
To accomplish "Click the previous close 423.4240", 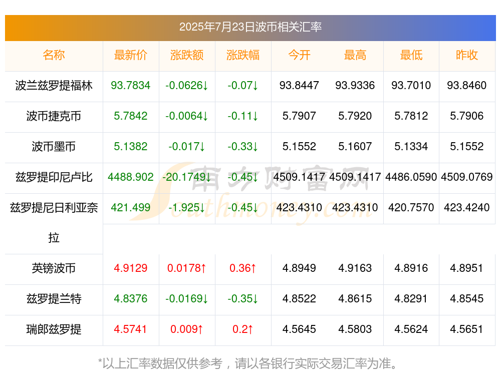I will click(x=467, y=208).
